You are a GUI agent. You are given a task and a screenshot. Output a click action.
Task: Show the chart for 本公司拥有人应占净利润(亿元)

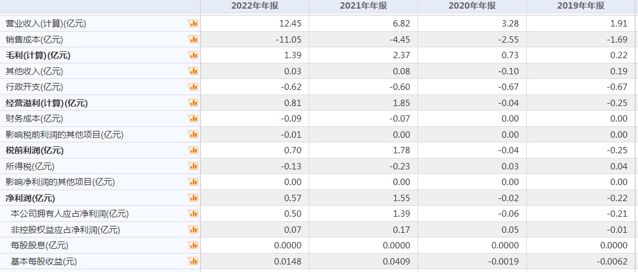coord(193,214)
